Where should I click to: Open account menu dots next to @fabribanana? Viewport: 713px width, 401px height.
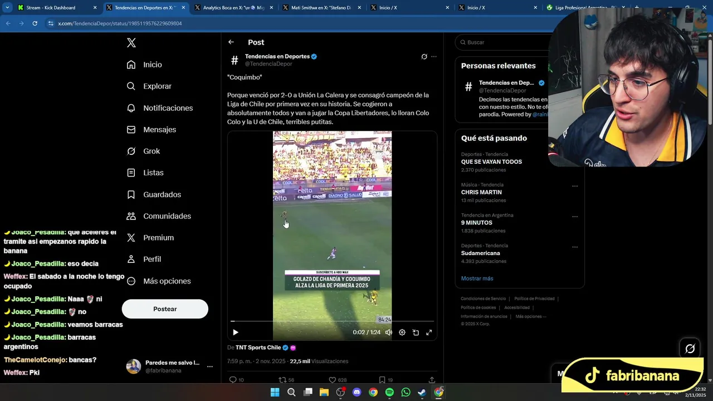pyautogui.click(x=210, y=366)
